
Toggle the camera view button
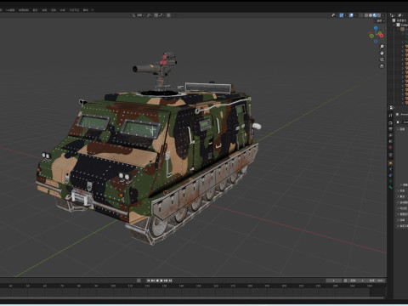pyautogui.click(x=382, y=59)
